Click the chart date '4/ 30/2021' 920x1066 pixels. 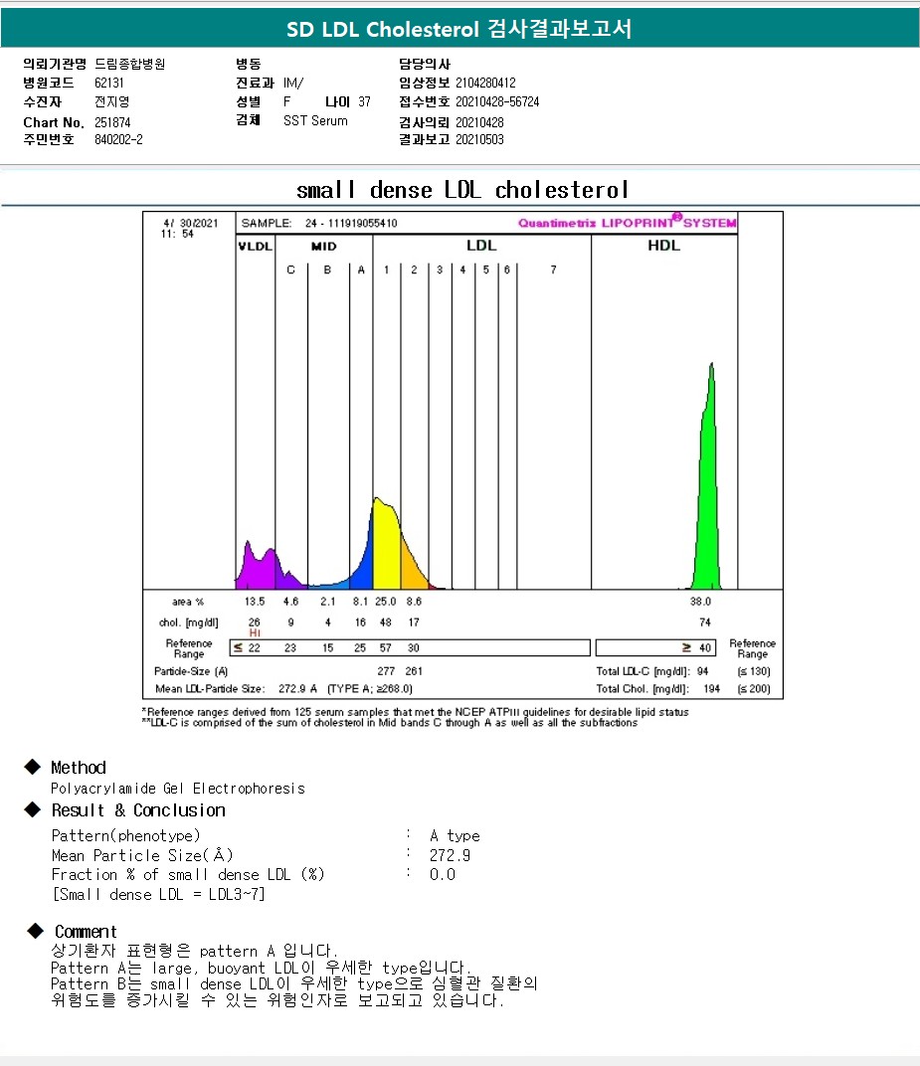pyautogui.click(x=190, y=223)
